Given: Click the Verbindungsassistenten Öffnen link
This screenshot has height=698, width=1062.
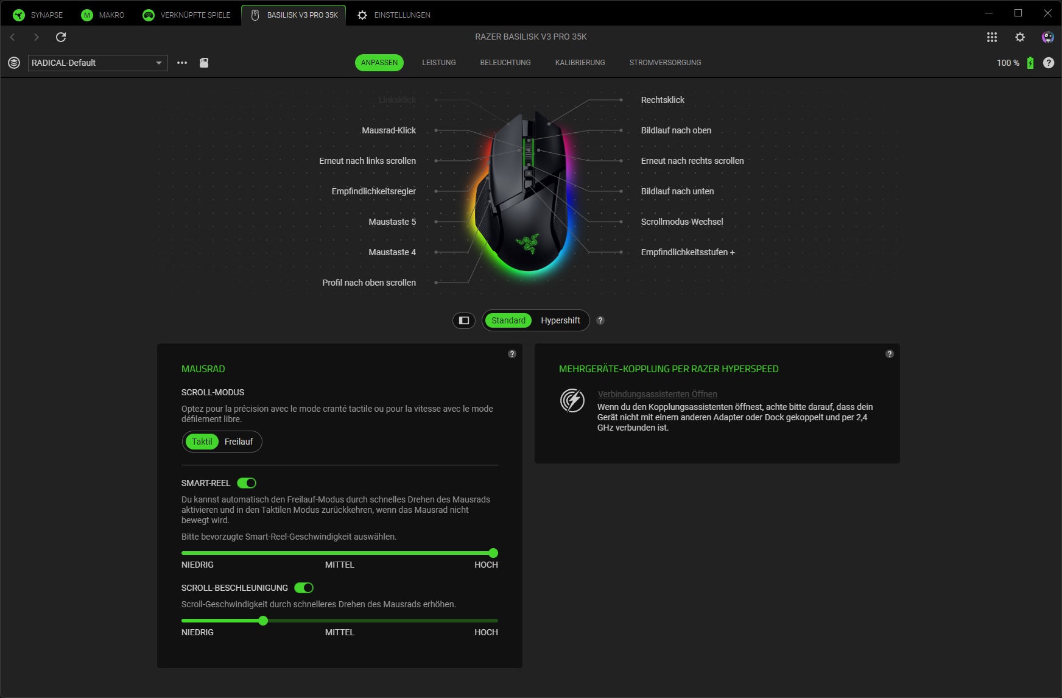Looking at the screenshot, I should point(657,394).
